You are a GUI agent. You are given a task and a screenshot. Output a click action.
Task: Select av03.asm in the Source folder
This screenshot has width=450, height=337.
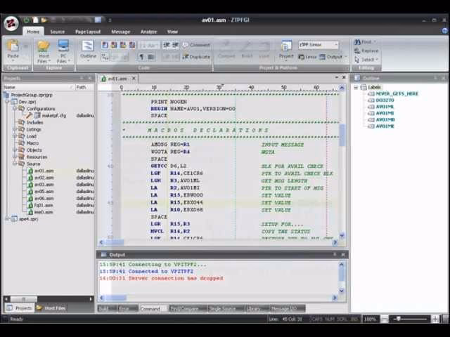click(x=44, y=185)
